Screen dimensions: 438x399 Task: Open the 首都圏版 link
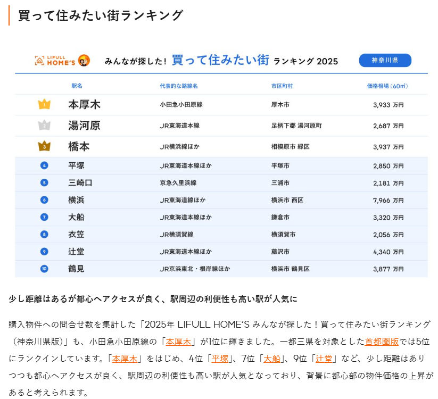point(382,342)
